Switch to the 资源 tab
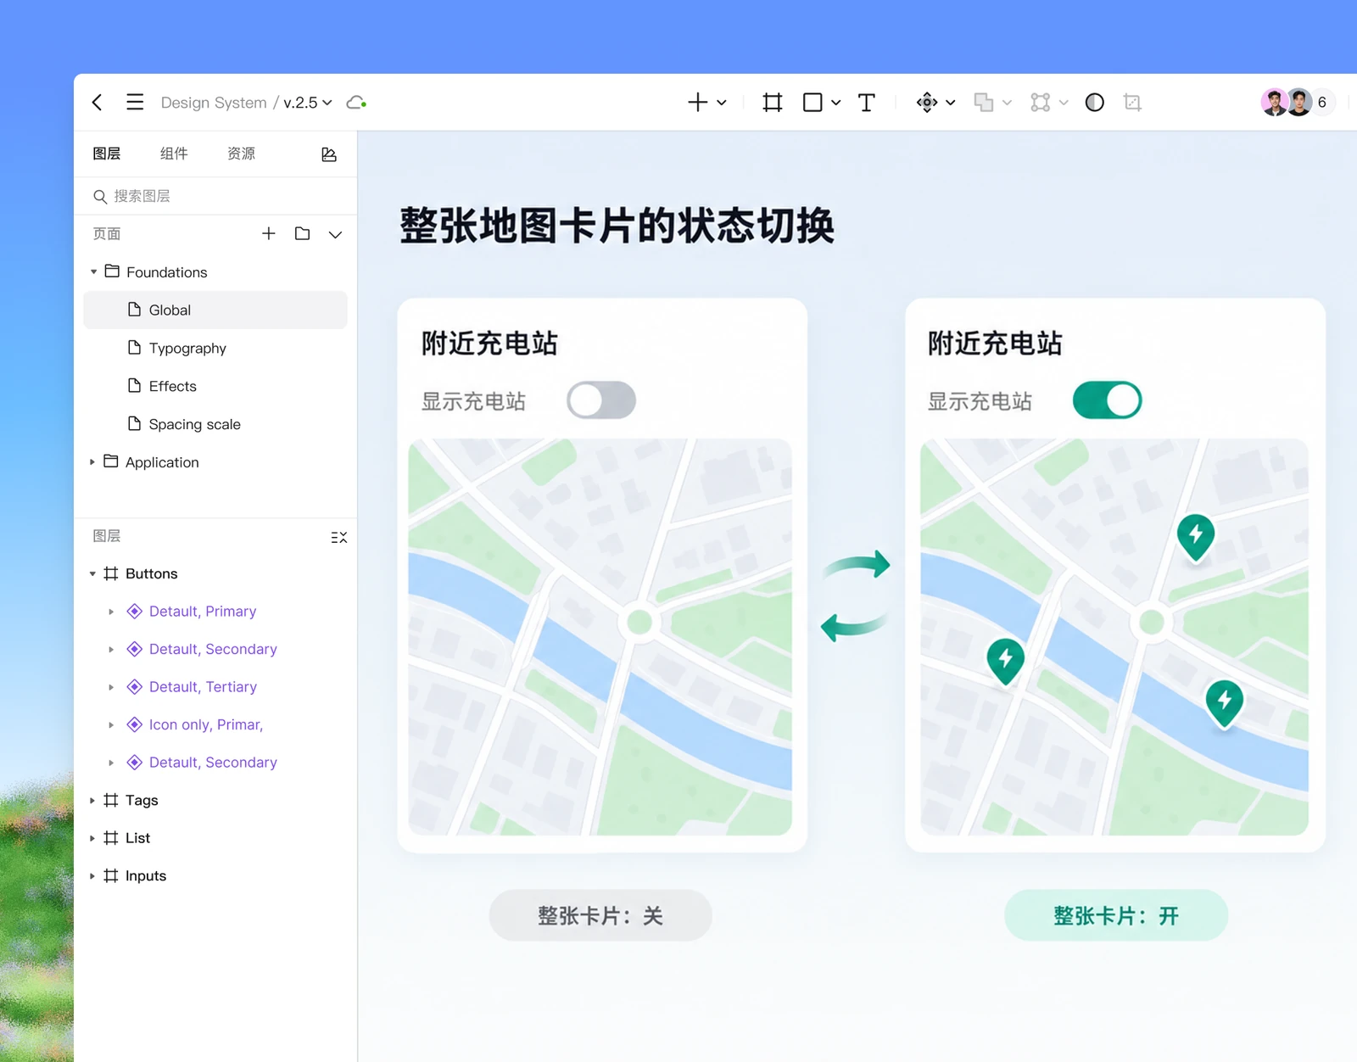Image resolution: width=1357 pixels, height=1062 pixels. (242, 154)
